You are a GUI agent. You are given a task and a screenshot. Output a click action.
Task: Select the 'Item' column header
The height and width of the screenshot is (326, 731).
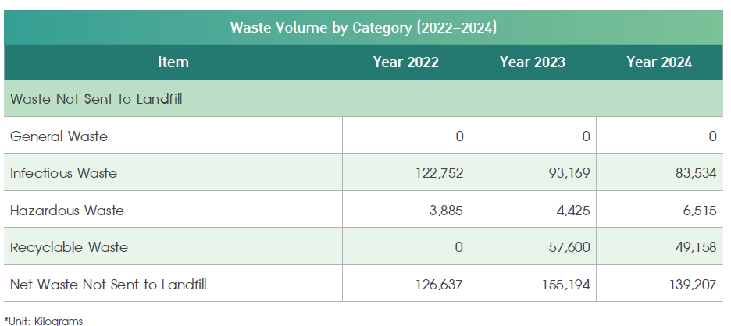pos(173,62)
